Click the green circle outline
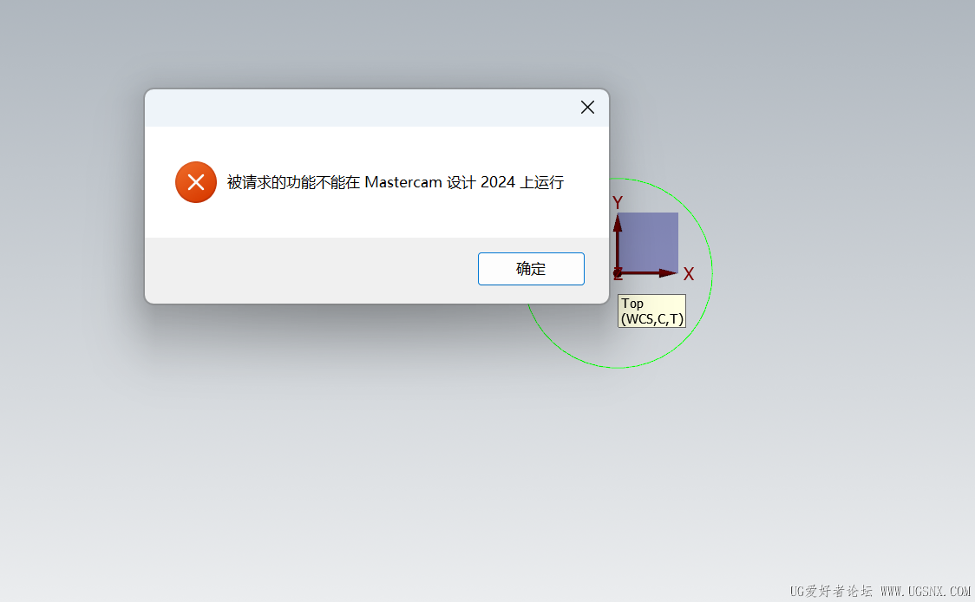 (712, 273)
